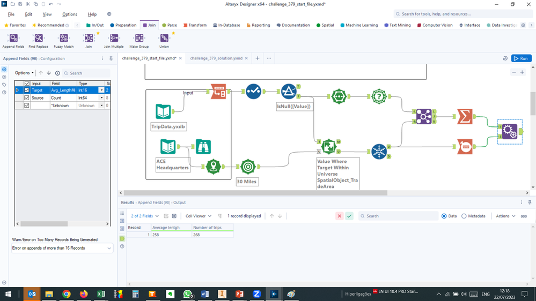Open the Actions dropdown in Results
The width and height of the screenshot is (536, 301).
(x=505, y=216)
